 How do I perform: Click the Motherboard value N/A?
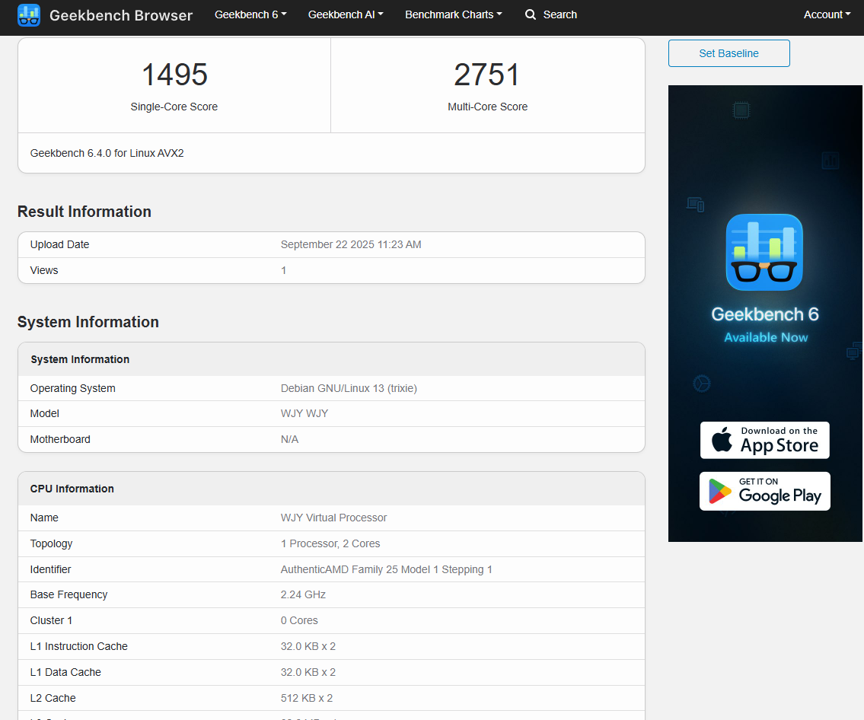point(289,440)
